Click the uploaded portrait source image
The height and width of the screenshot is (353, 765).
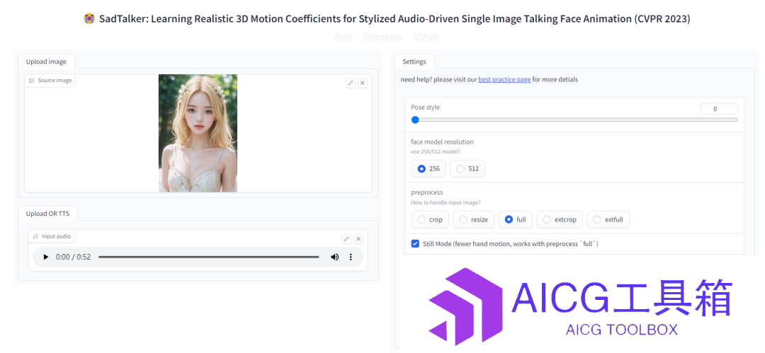point(198,133)
